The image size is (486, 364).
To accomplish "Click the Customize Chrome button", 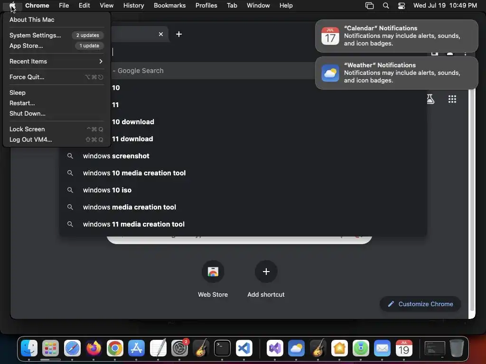I will click(421, 304).
